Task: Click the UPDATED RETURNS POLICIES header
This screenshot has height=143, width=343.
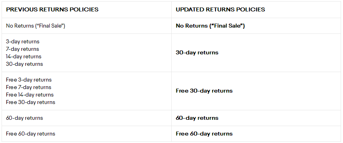Action: [x=220, y=9]
